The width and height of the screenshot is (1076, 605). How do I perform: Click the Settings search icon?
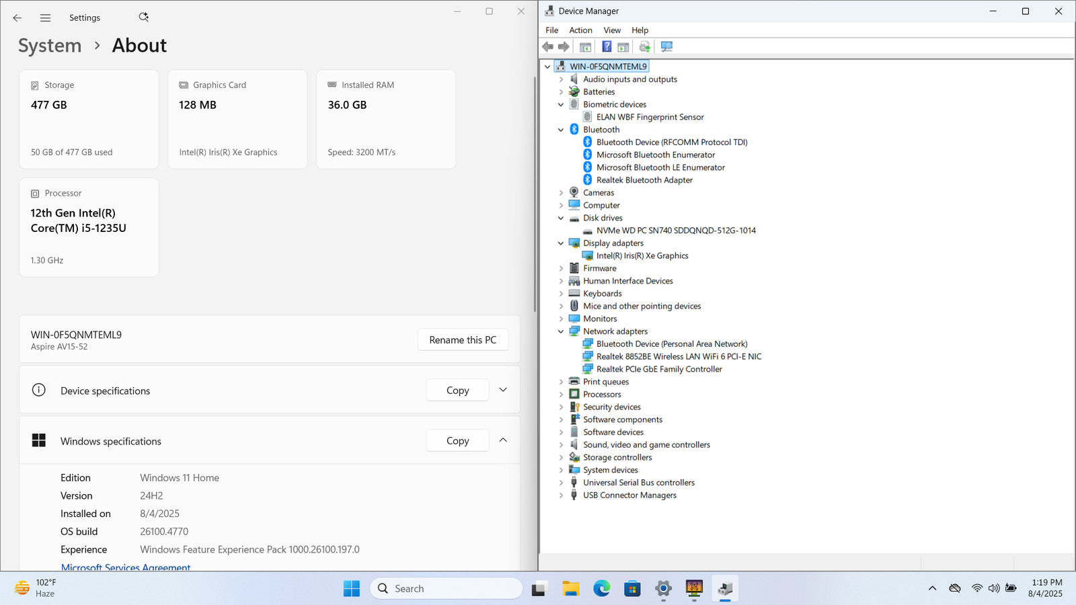pos(143,17)
